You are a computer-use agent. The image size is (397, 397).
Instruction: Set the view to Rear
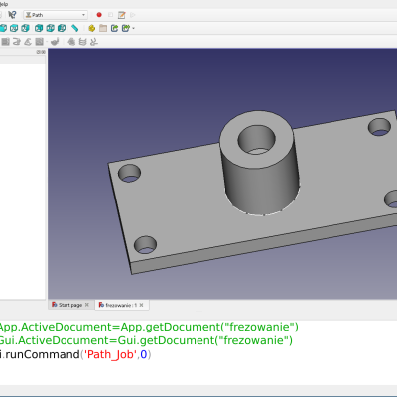pos(39,28)
